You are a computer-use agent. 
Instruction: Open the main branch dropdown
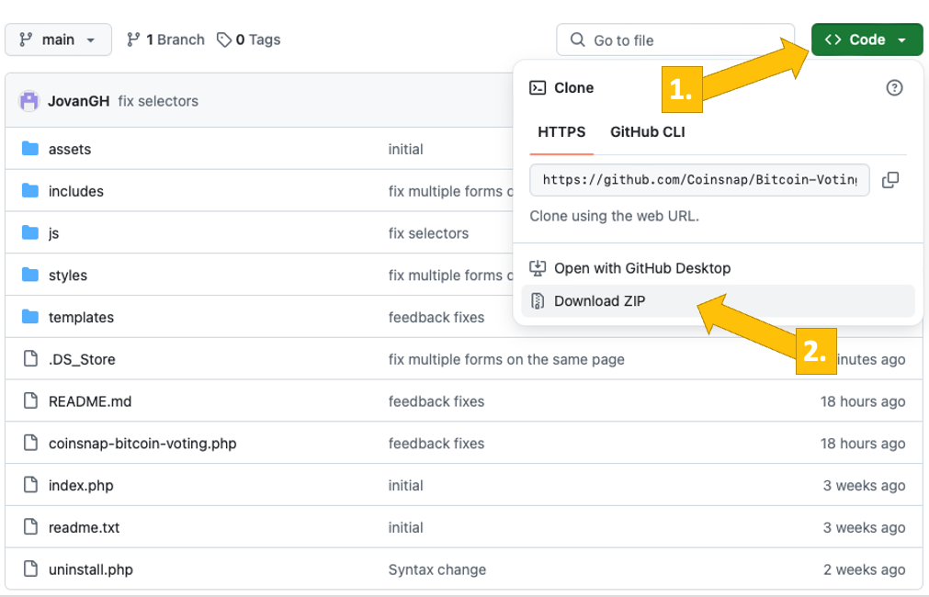click(58, 39)
